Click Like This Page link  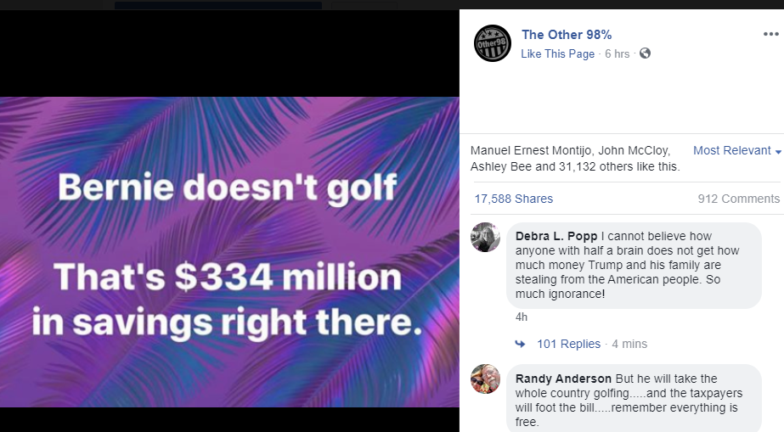point(558,53)
